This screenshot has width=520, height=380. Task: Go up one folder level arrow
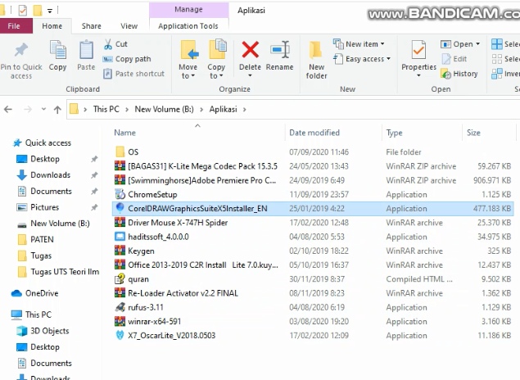tap(57, 110)
